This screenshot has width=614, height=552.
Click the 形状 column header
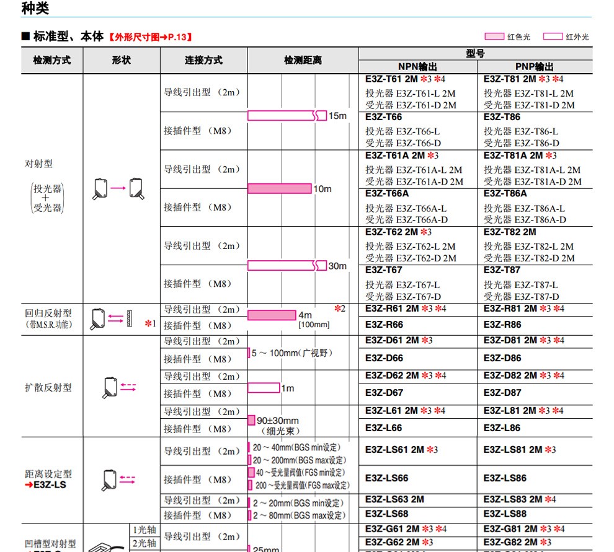(122, 60)
